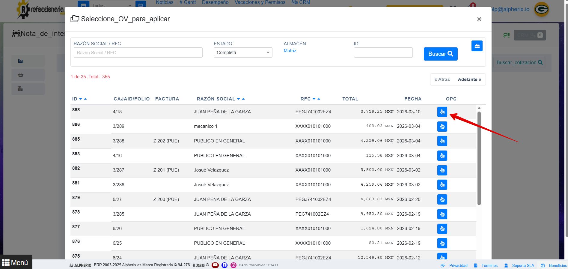Open the YouTube icon in the footer
The height and width of the screenshot is (269, 568).
[x=215, y=265]
